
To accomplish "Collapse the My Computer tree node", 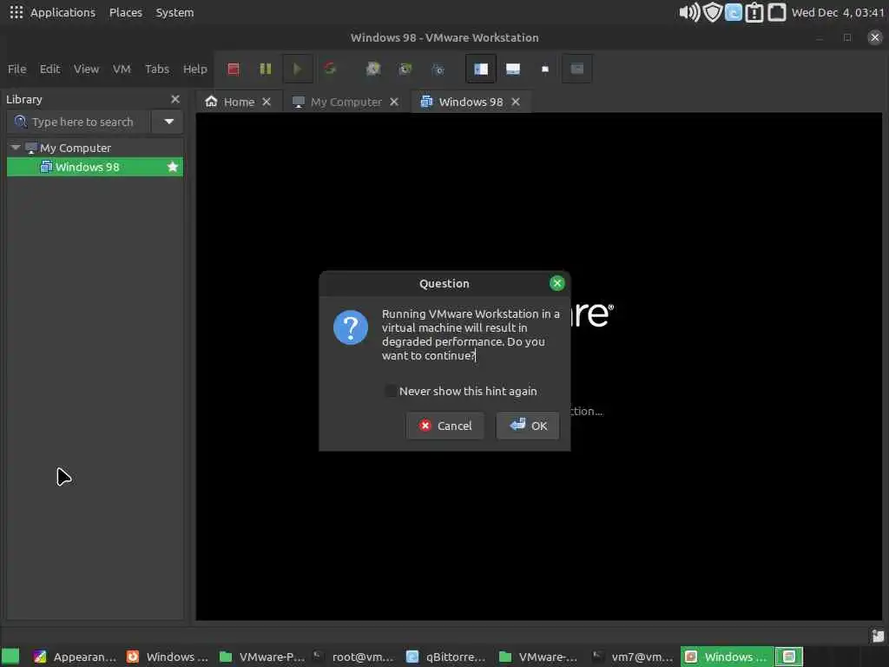I will coord(16,148).
